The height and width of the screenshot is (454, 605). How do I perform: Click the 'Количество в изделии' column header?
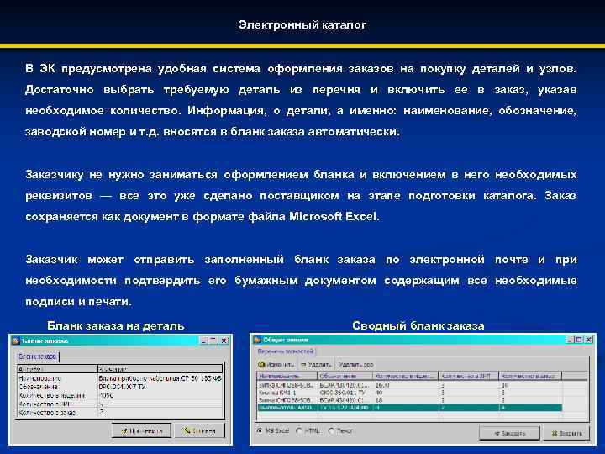(x=406, y=376)
